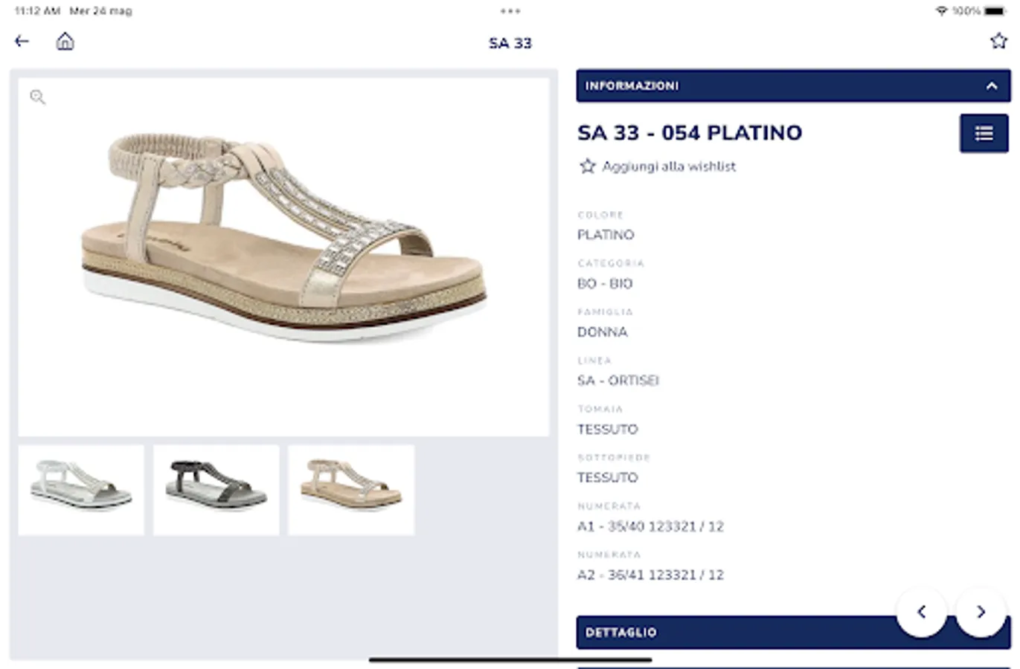This screenshot has height=669, width=1020.
Task: Open the three-dot multitasking menu
Action: (510, 11)
